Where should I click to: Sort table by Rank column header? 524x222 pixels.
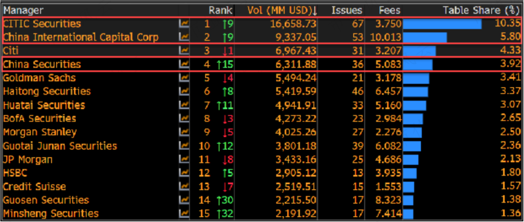pos(220,10)
